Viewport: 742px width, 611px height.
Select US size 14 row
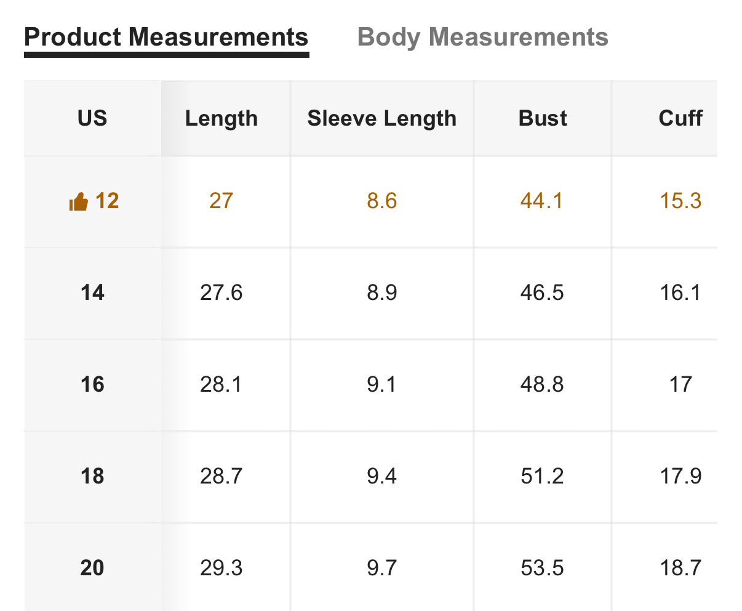pyautogui.click(x=370, y=293)
